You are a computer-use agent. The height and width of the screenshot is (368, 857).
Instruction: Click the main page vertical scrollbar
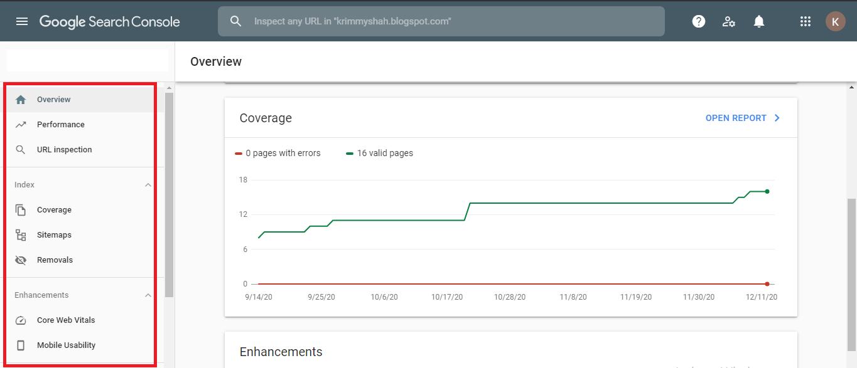[x=851, y=275]
